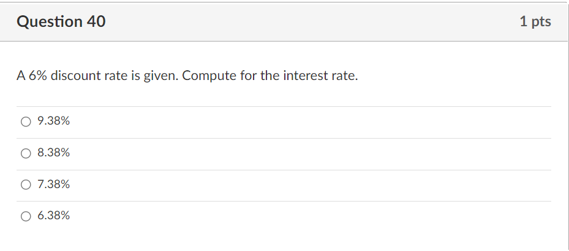Select the 9.38% radio button

pos(26,122)
